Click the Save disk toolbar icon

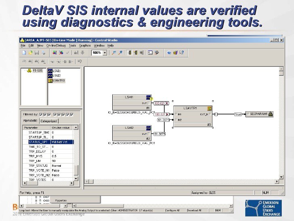coord(36,53)
